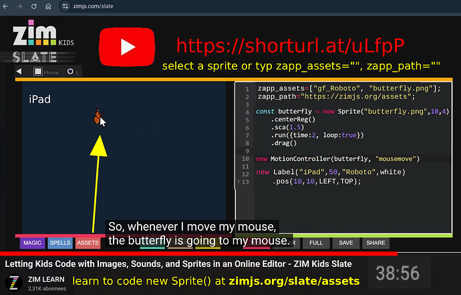Open the browser home page icon
Screen dimensions: 461x295
48,6
